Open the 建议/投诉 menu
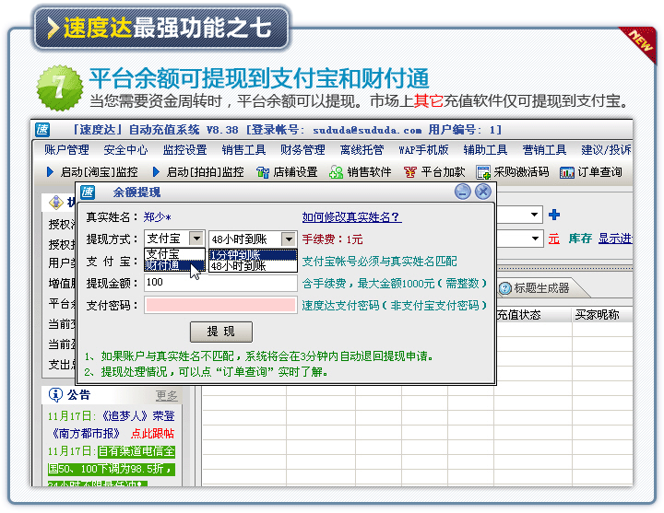The image size is (664, 513). coord(606,150)
